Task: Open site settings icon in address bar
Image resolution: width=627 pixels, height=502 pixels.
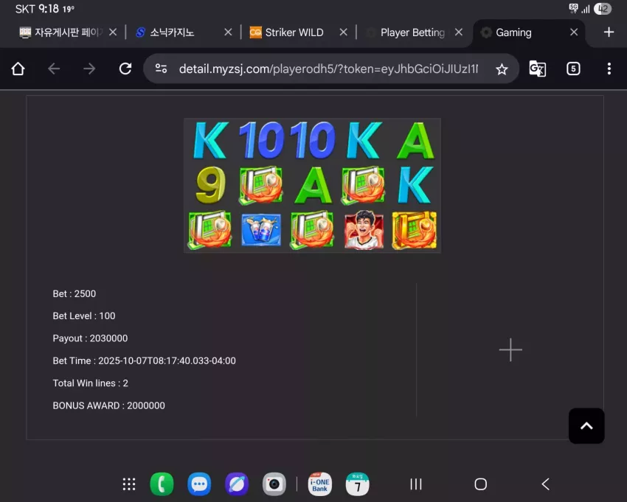Action: click(x=161, y=69)
